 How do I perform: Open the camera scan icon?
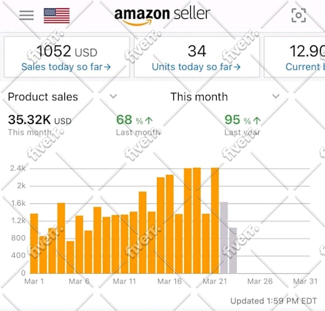(x=299, y=15)
